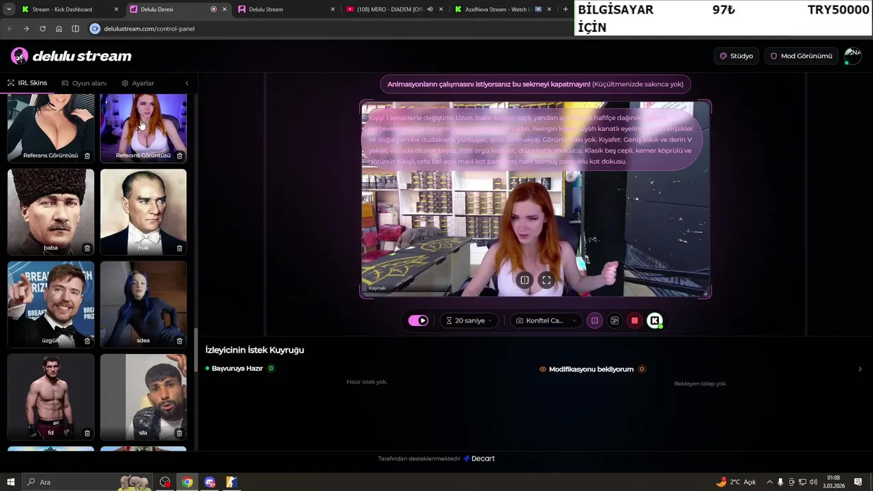Mute the MERO YouTube tab audio icon

430,9
